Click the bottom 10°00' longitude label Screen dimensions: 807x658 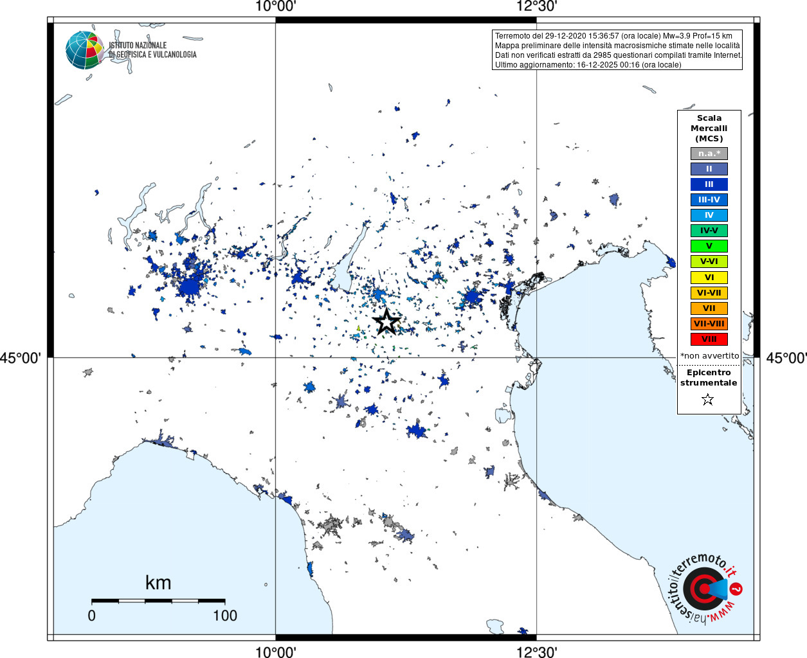pos(275,652)
